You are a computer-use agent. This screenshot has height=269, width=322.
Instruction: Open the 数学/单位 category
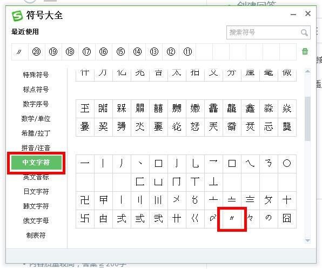click(x=36, y=118)
